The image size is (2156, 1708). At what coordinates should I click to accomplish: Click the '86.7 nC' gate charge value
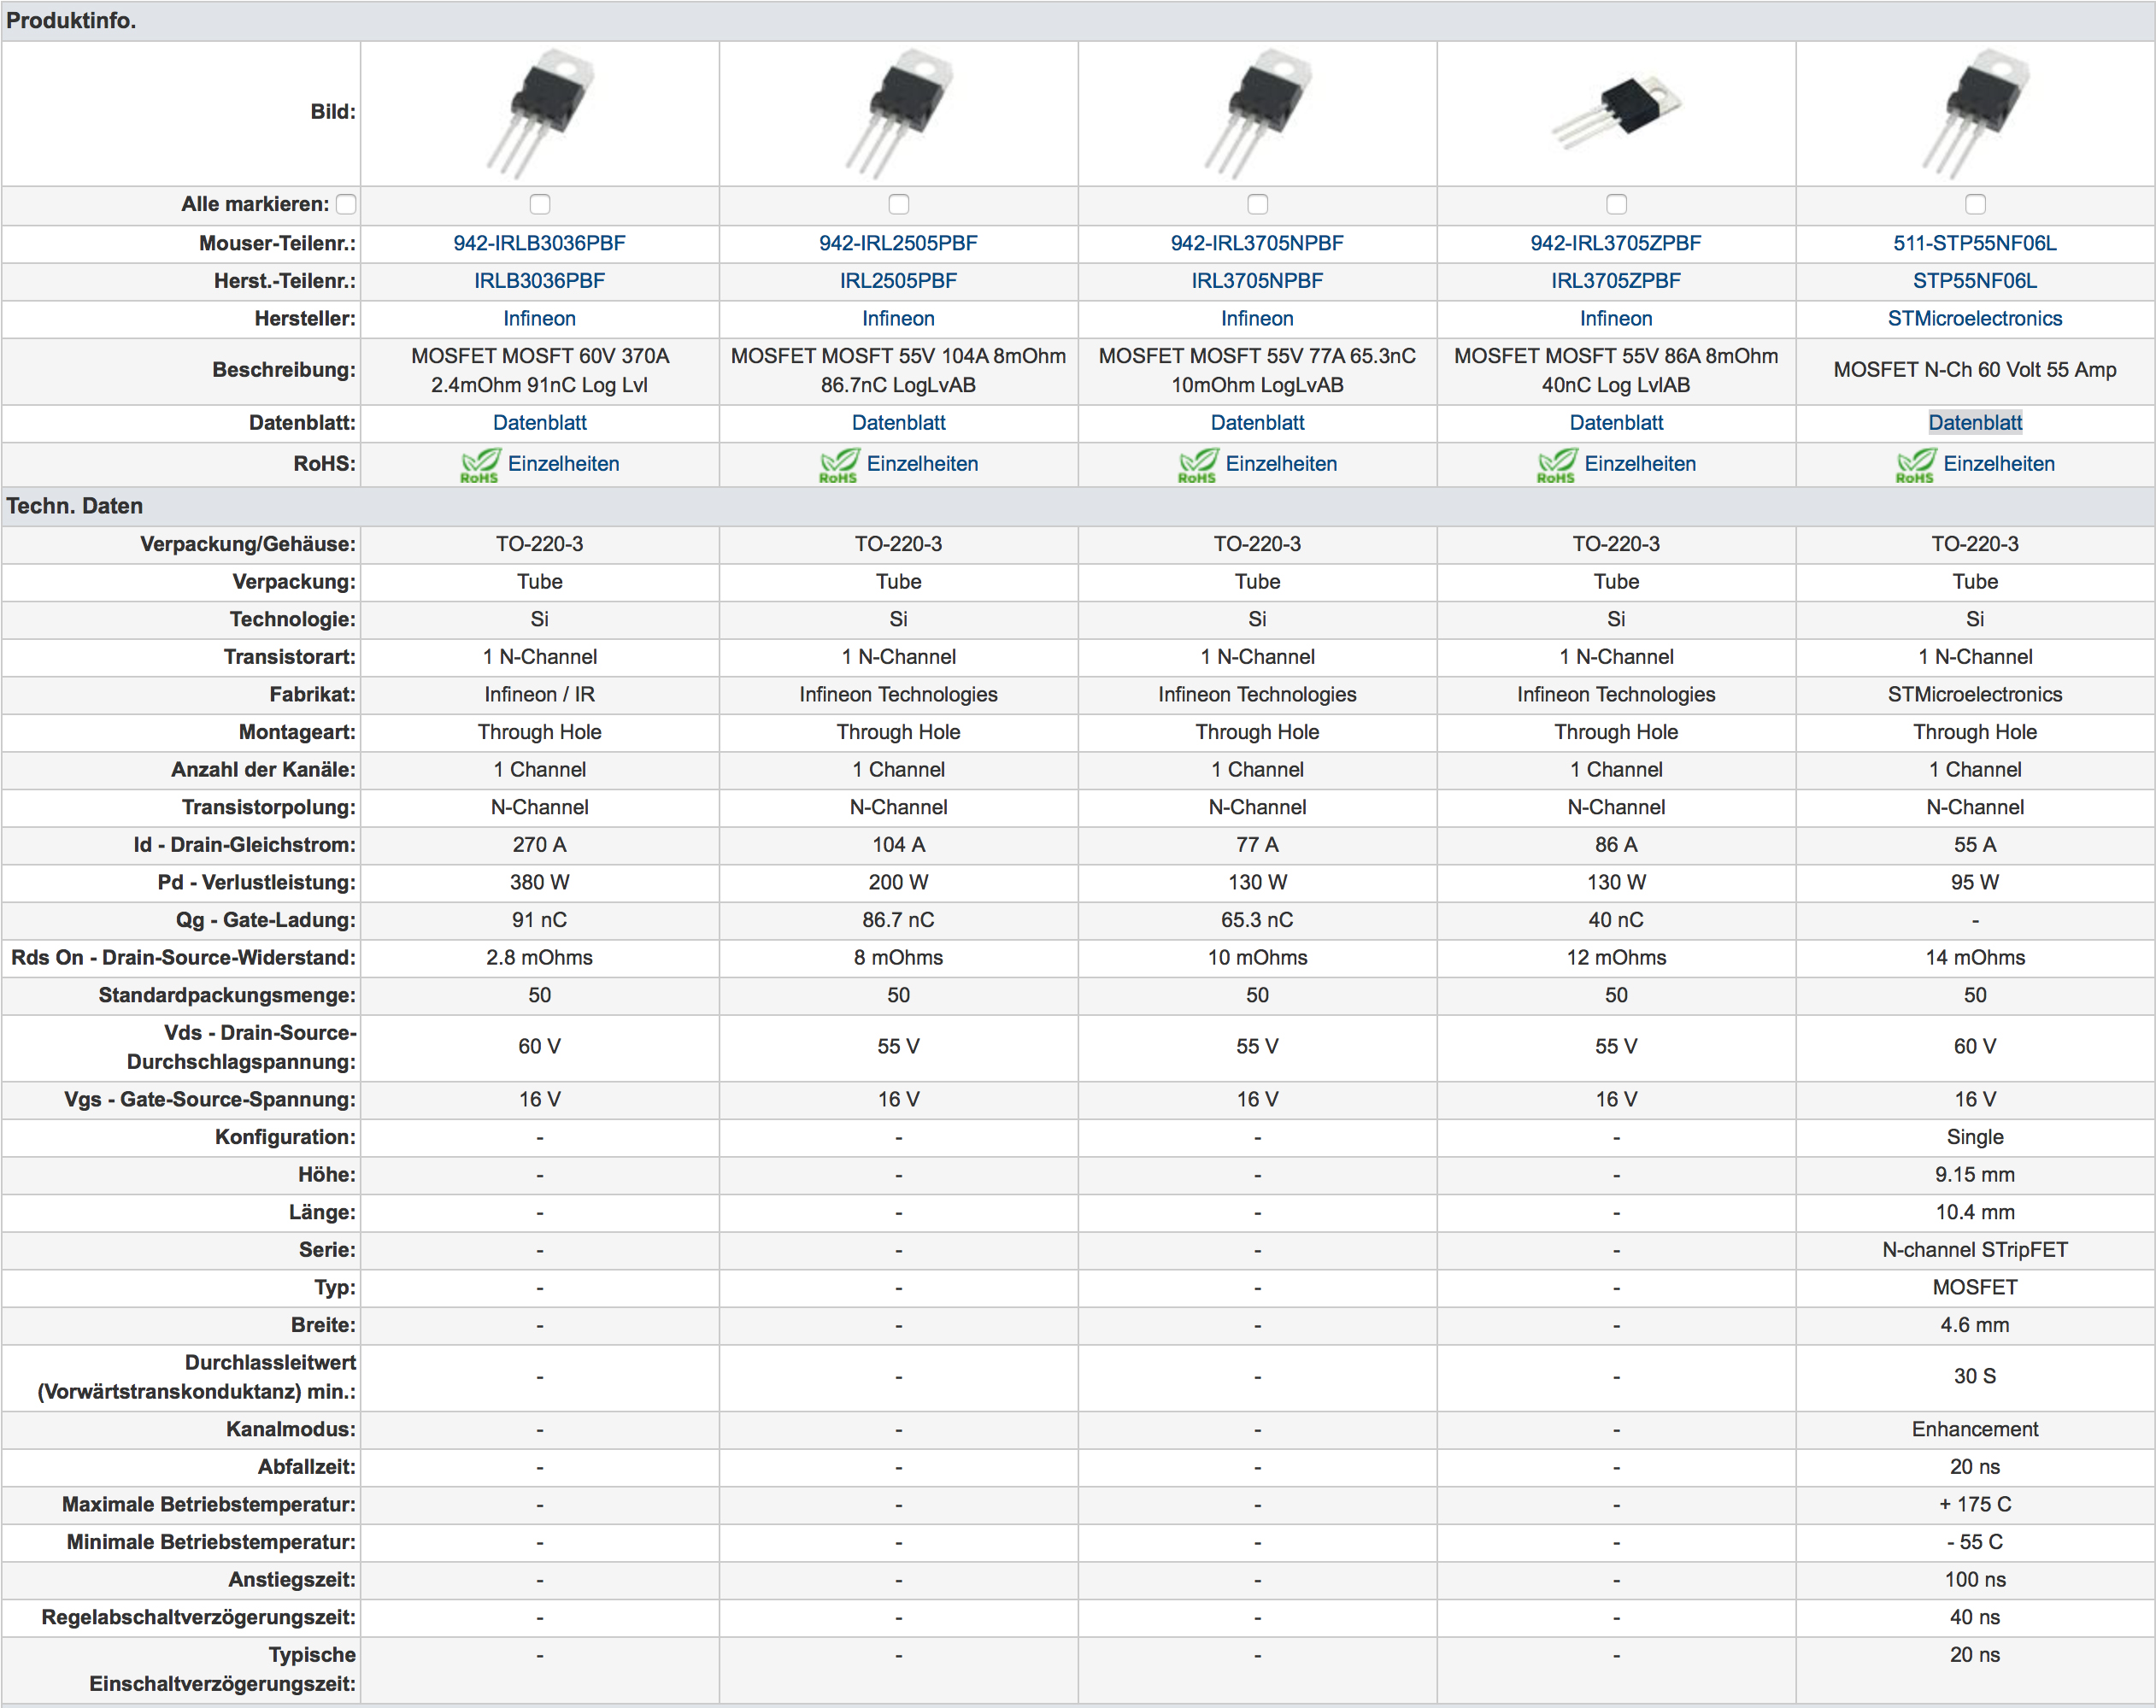899,920
